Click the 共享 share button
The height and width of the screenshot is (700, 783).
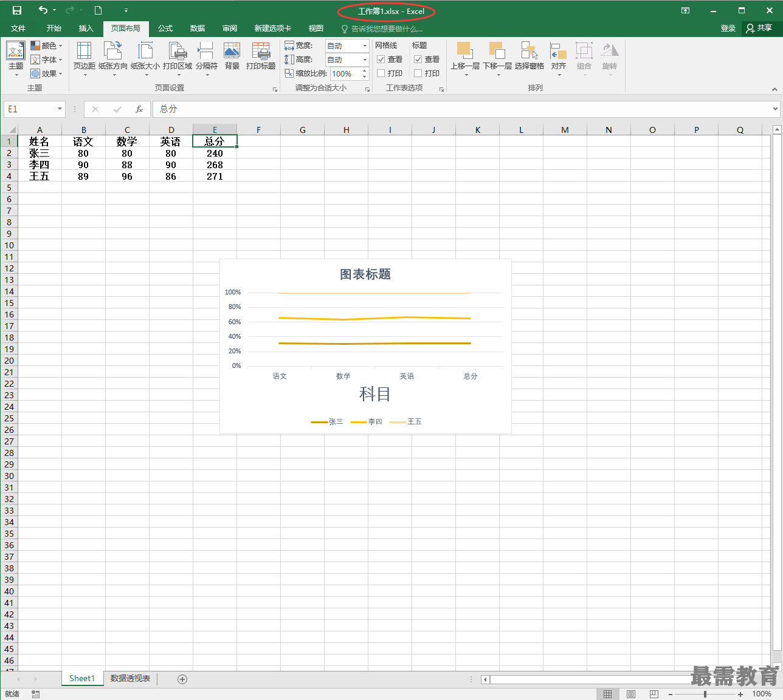pos(760,29)
